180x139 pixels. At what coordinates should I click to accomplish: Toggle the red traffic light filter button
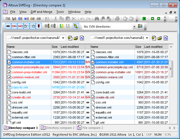click(x=39, y=26)
